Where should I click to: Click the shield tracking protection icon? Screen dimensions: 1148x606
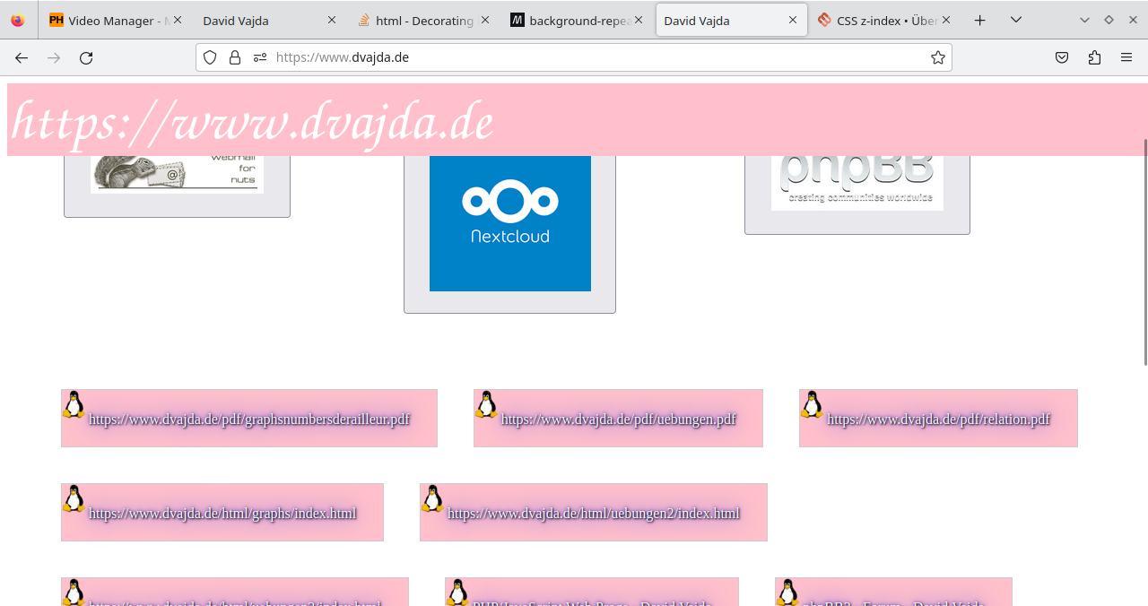pos(209,57)
